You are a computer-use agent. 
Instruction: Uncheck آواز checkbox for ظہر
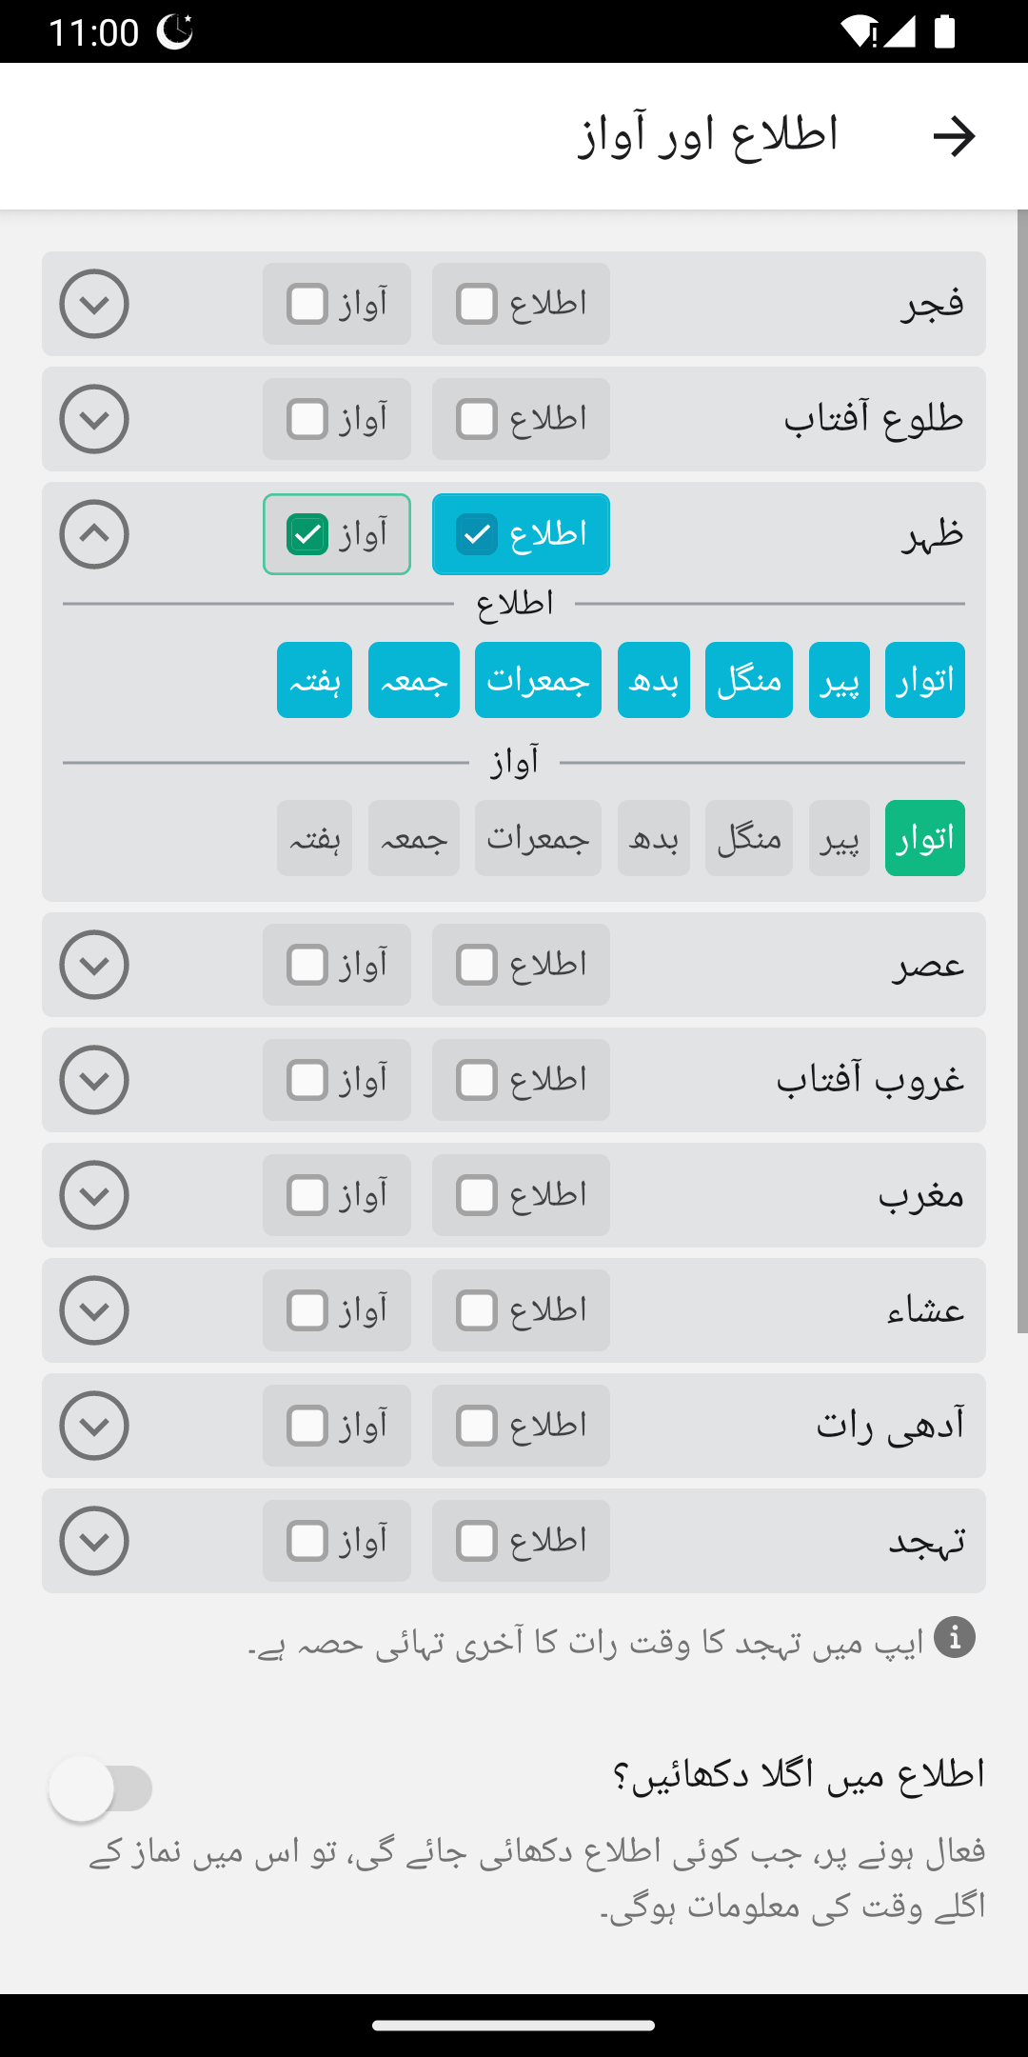click(307, 534)
